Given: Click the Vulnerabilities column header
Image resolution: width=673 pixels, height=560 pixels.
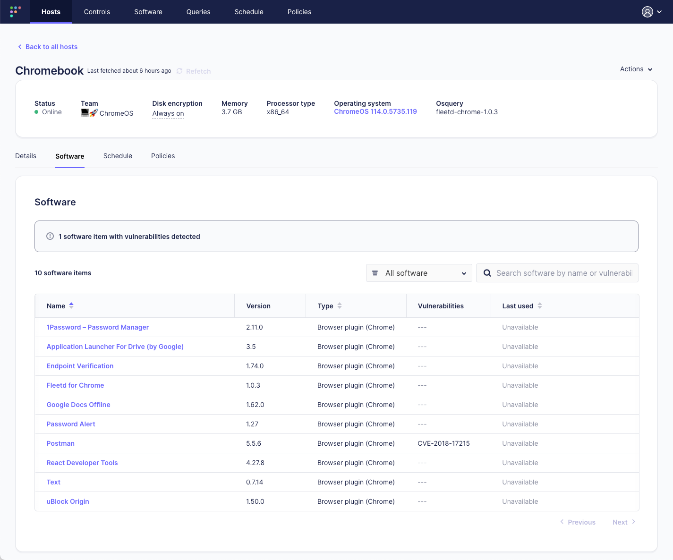Looking at the screenshot, I should click(x=441, y=306).
